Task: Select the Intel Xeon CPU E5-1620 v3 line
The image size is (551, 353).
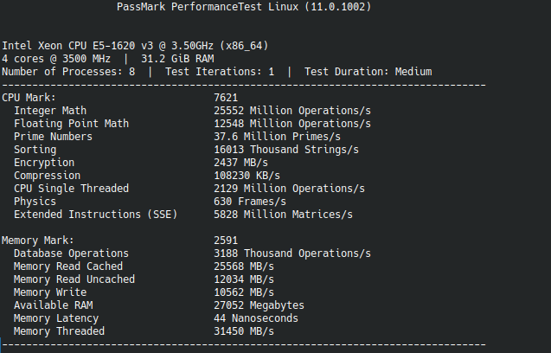Action: [135, 46]
